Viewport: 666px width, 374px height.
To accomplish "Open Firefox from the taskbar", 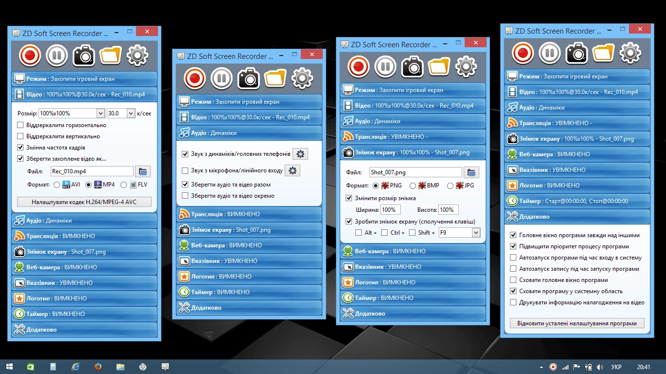I will pyautogui.click(x=98, y=367).
